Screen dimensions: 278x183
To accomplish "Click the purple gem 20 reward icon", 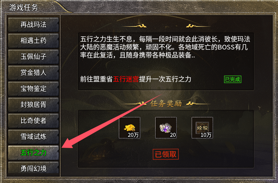I will point(166,128).
